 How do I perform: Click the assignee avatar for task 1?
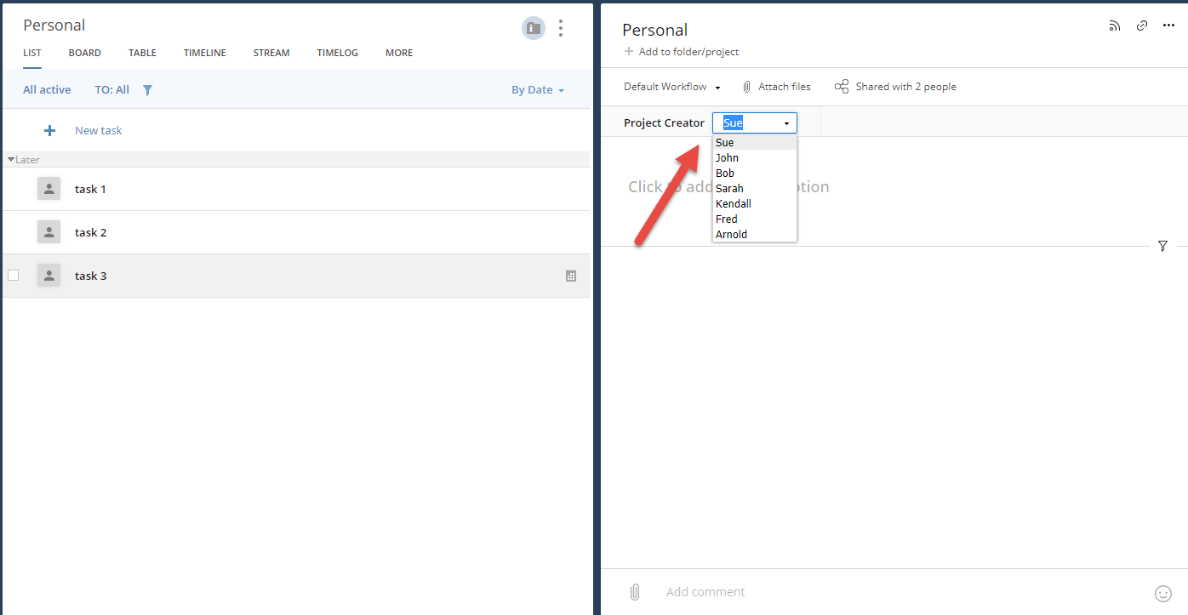pos(49,189)
